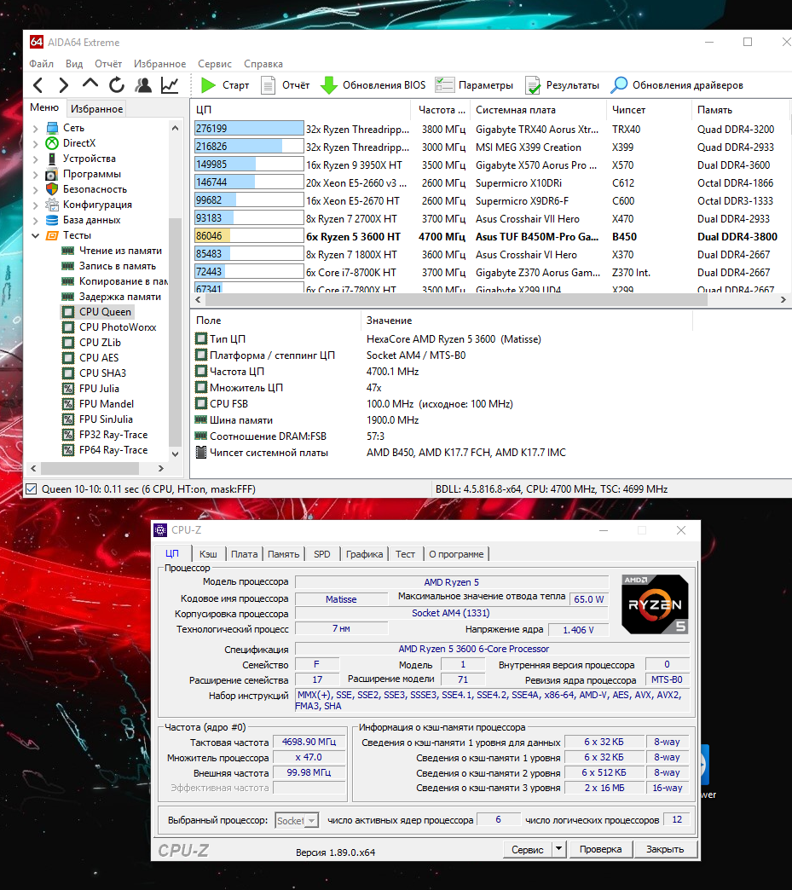792x890 pixels.
Task: Click the 86046 highlighted score bar
Action: (249, 236)
